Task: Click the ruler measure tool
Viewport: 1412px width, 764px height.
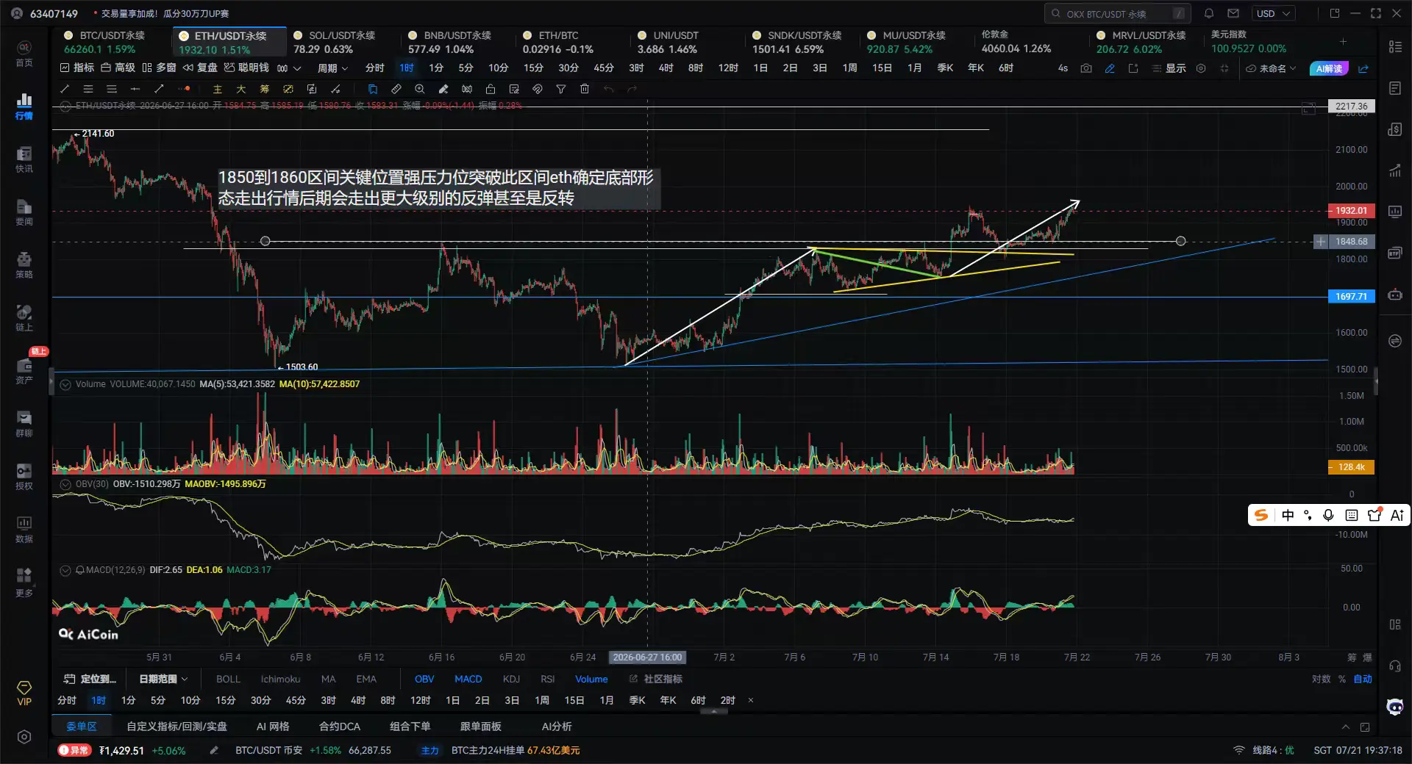Action: coord(396,89)
